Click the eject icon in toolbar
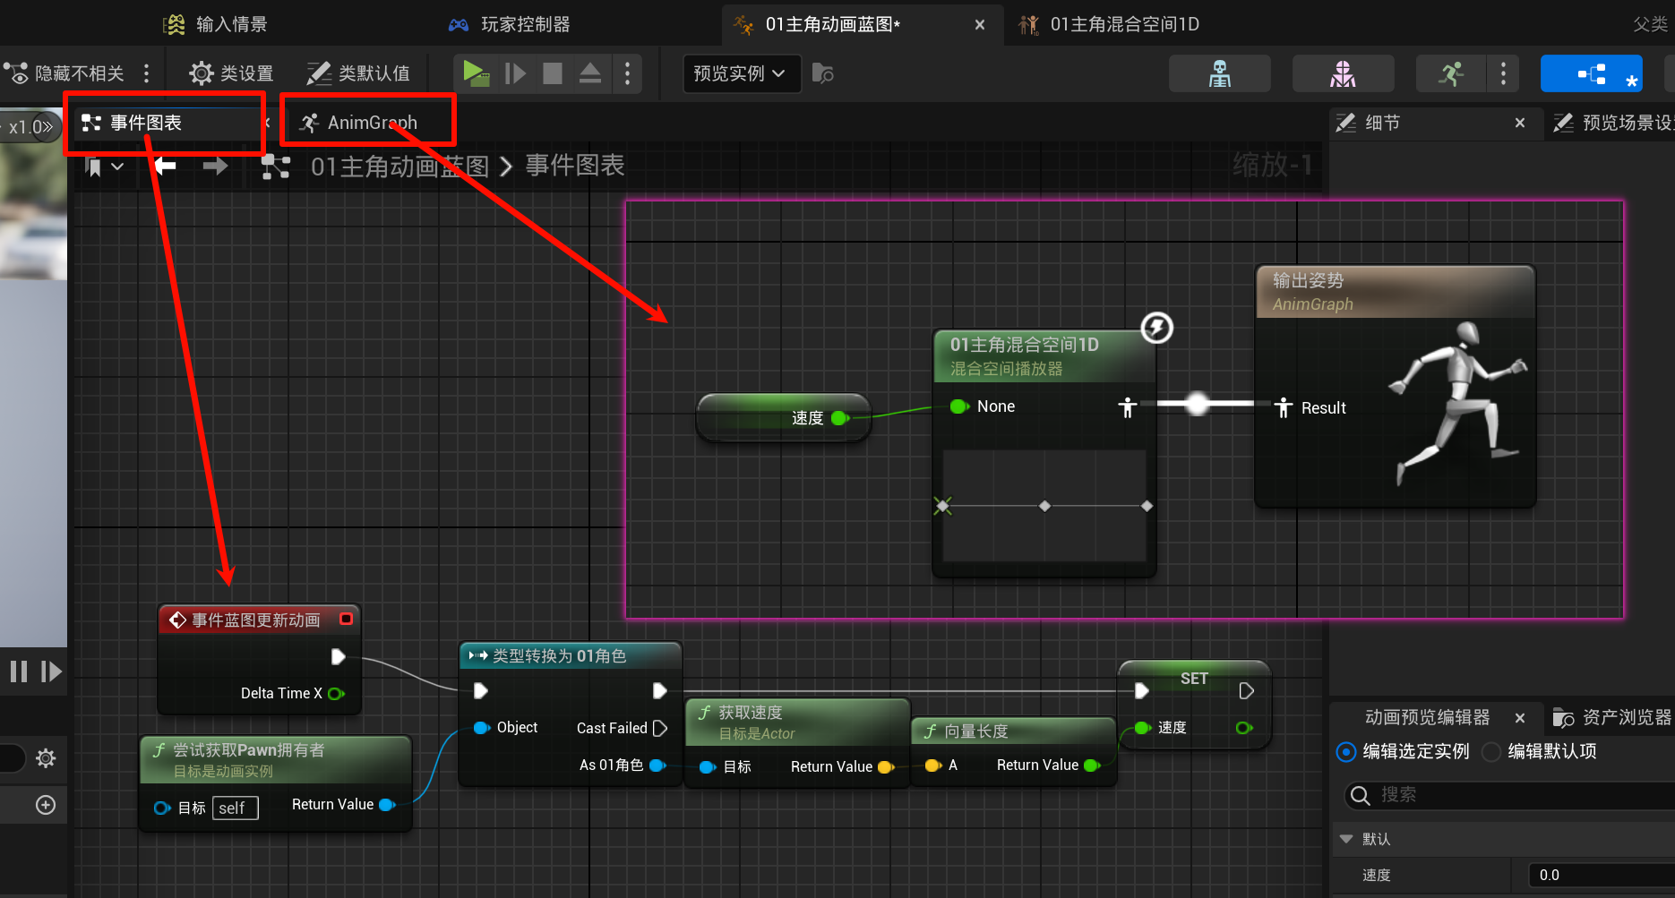This screenshot has width=1675, height=898. click(590, 73)
